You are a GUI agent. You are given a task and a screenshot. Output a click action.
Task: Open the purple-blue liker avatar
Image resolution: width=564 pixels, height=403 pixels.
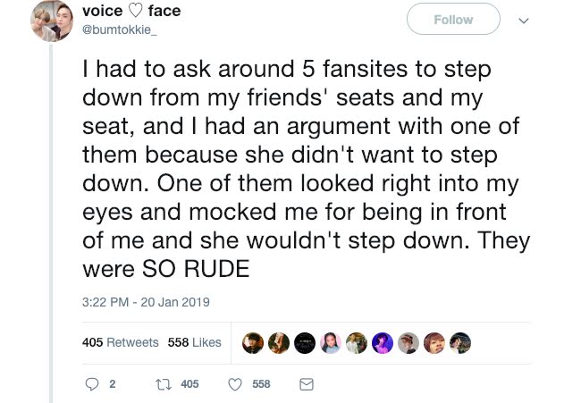click(383, 343)
